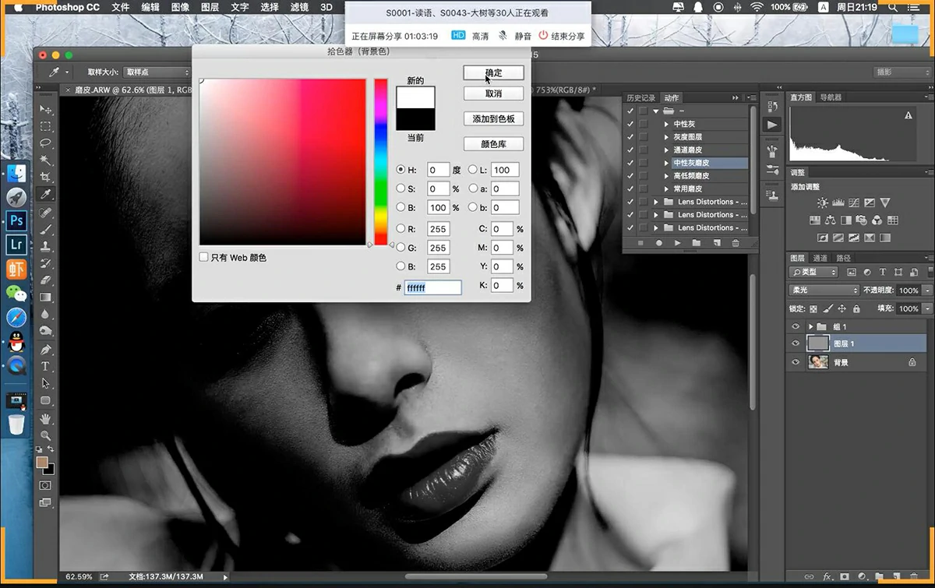Select the H hue radio button

(x=400, y=170)
